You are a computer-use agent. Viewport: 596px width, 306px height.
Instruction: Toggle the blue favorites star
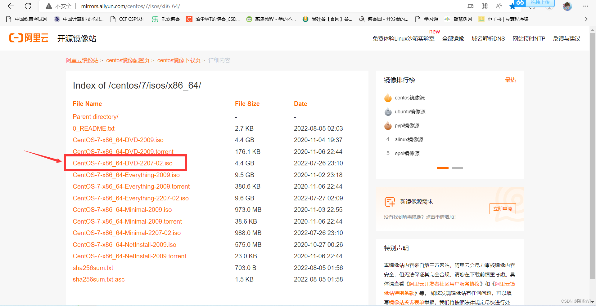pos(512,7)
